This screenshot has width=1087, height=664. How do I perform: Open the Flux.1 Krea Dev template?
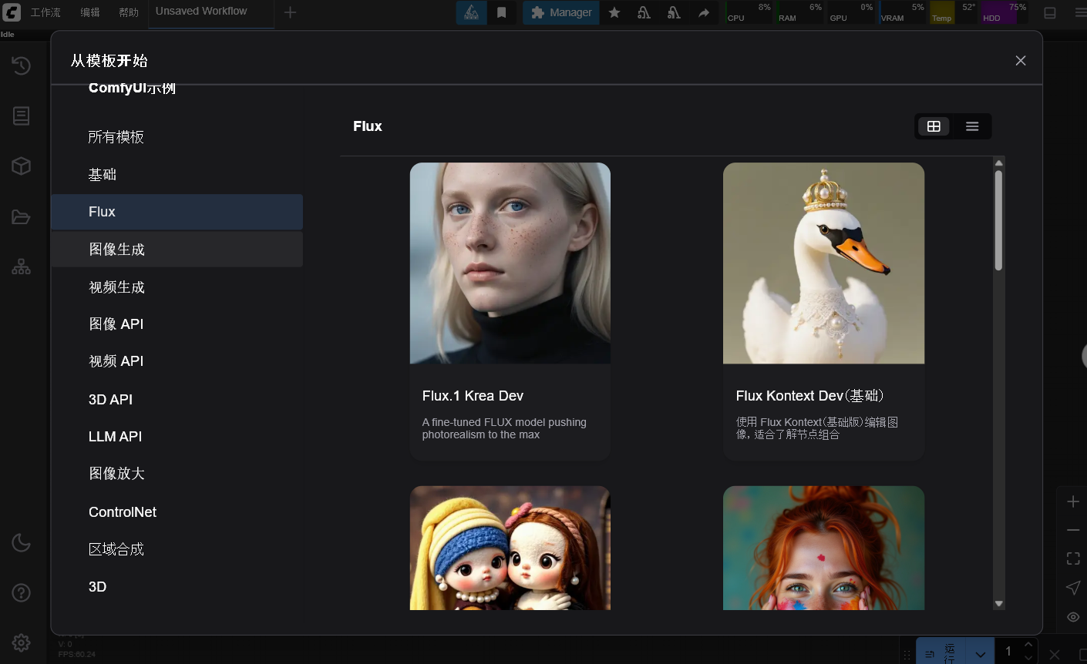coord(510,311)
